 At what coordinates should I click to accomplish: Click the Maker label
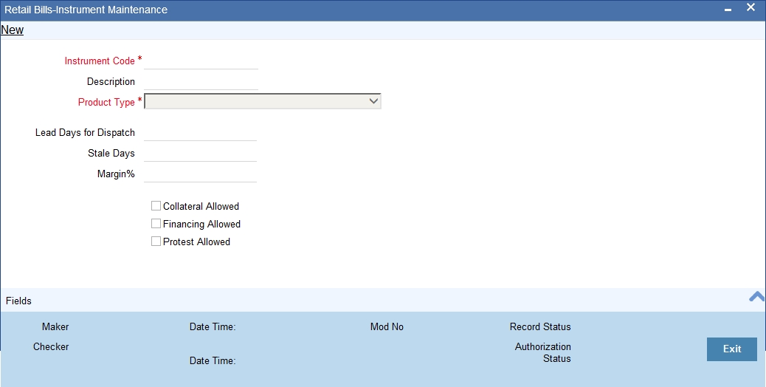pyautogui.click(x=55, y=326)
